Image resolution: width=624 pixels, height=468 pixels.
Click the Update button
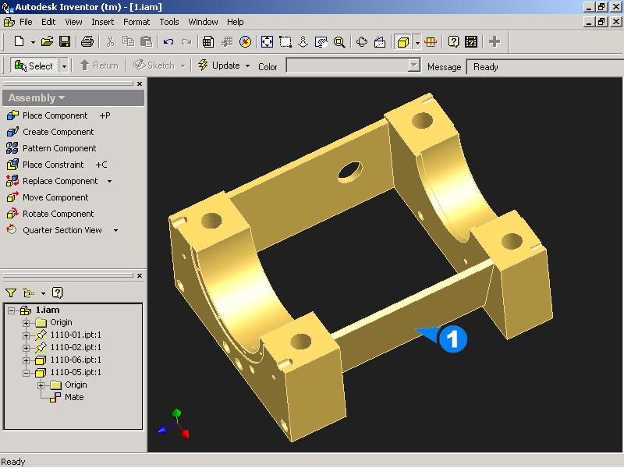pos(219,66)
